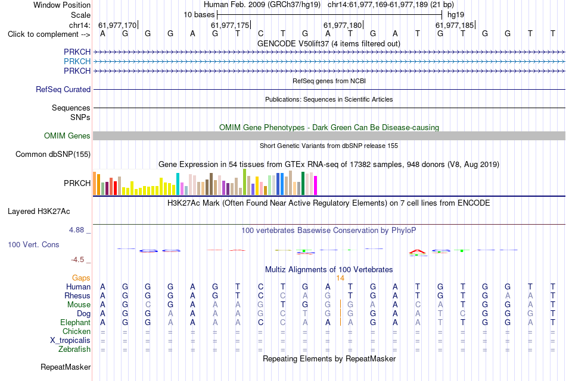This screenshot has height=381, width=566.
Task: Click position marker 61,977,175
Action: (231, 25)
